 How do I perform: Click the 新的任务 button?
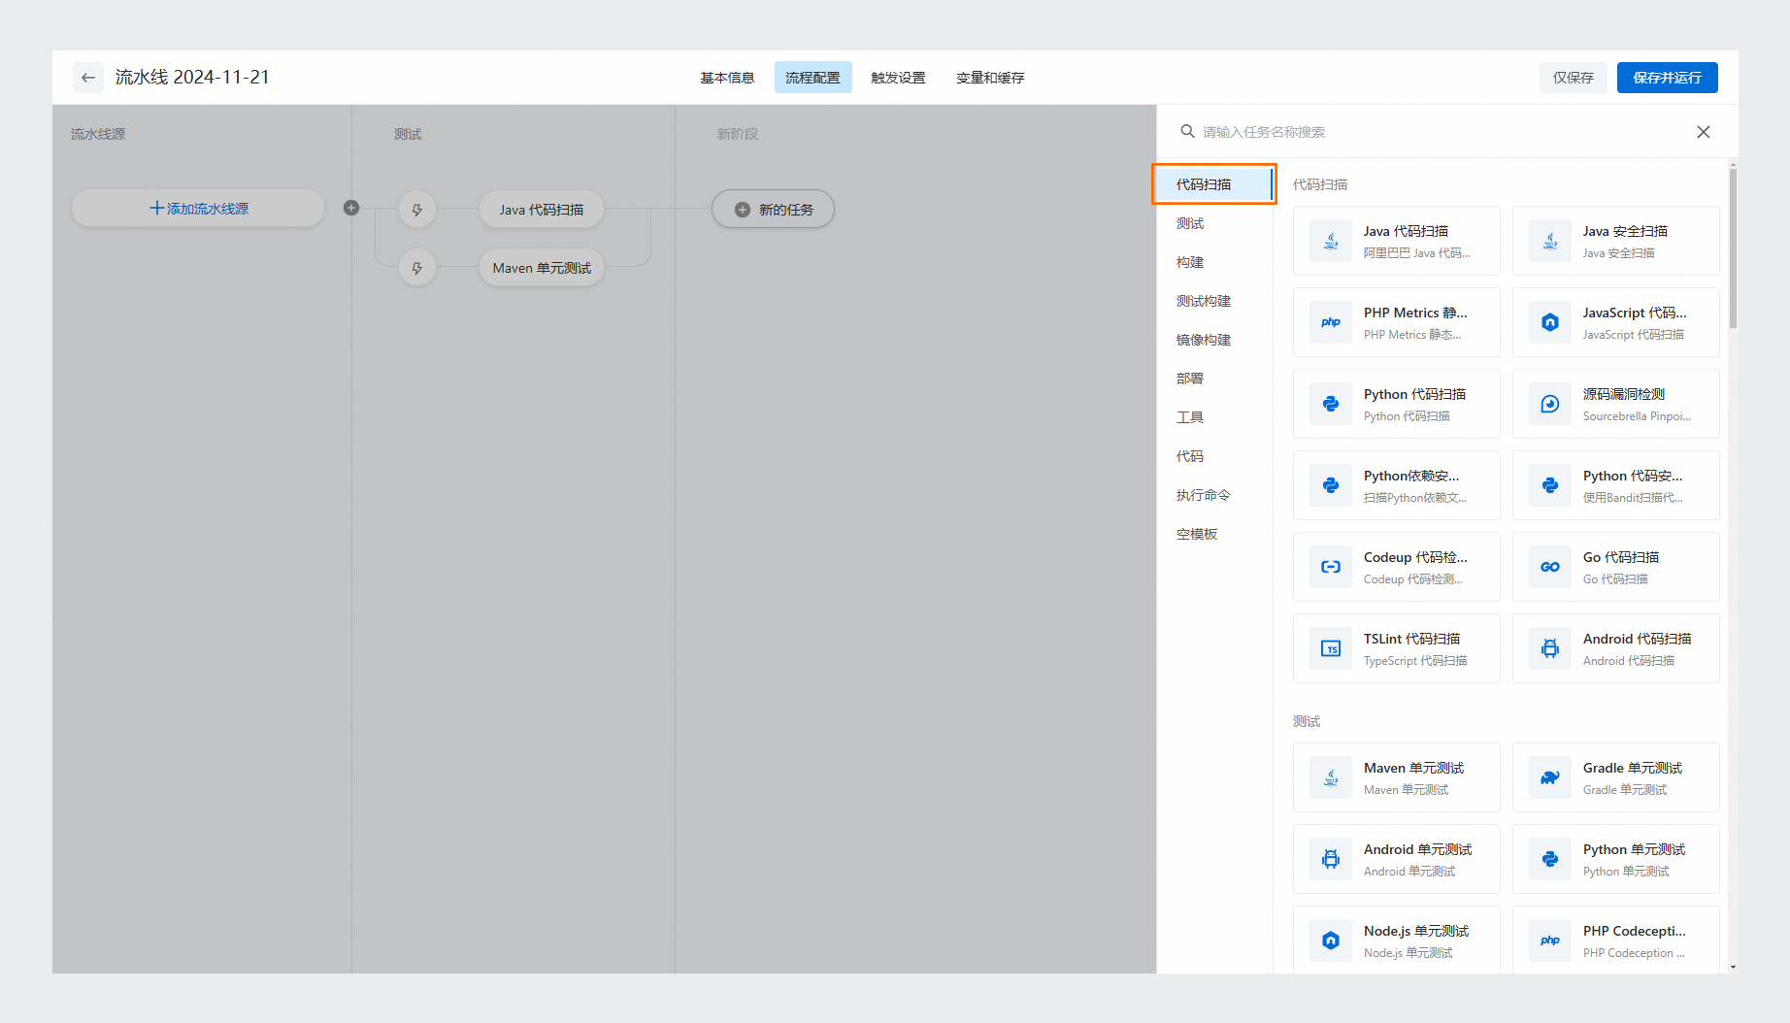[x=773, y=209]
